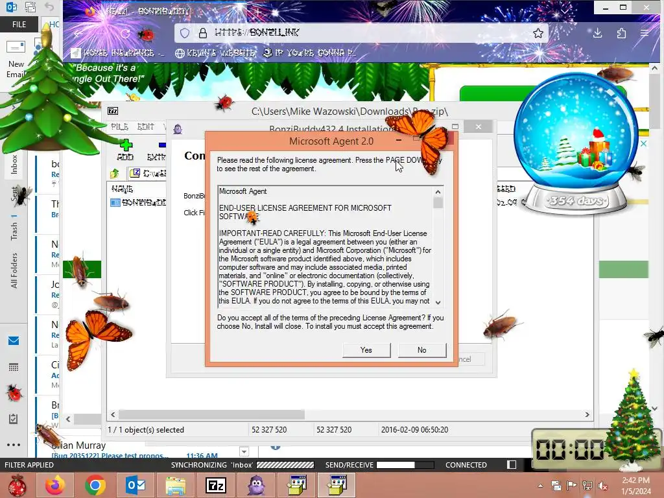664x498 pixels.
Task: Open the Kevin's Website bookmark
Action: coord(215,53)
